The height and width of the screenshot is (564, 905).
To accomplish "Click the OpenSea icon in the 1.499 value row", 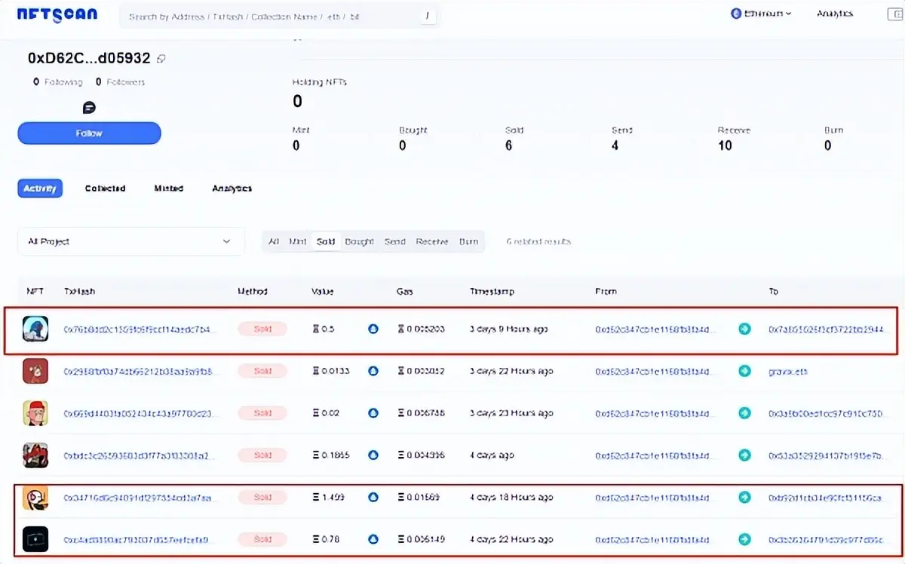I will 373,497.
